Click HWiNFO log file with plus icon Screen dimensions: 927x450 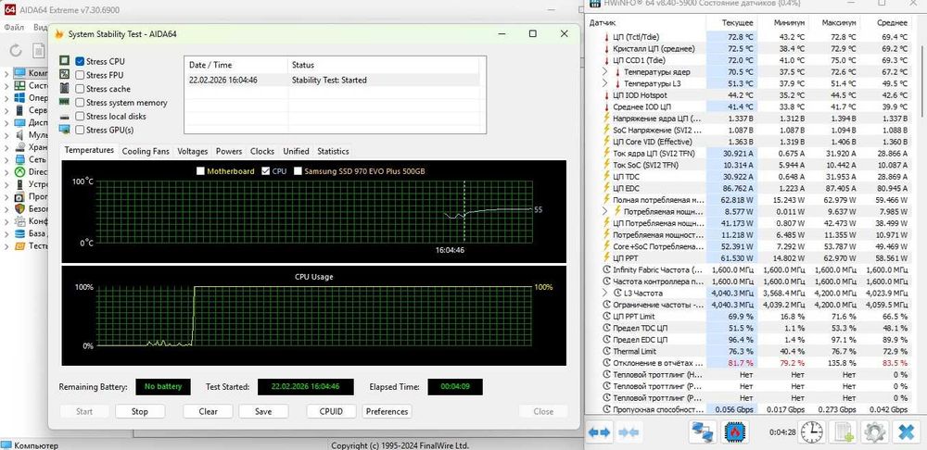click(843, 432)
